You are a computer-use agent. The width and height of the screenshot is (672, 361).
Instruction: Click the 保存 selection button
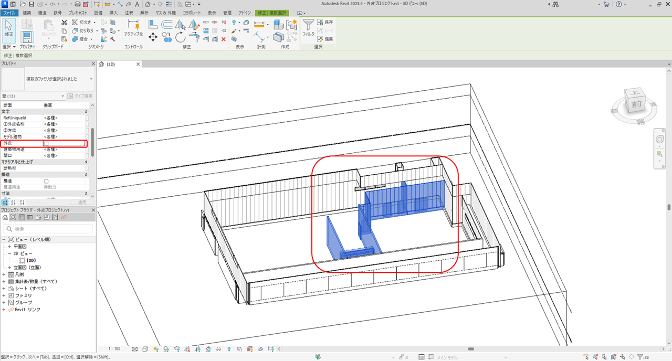click(325, 23)
